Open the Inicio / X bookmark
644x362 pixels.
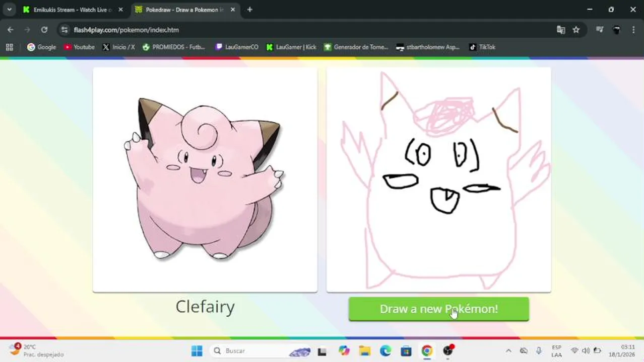coord(118,47)
